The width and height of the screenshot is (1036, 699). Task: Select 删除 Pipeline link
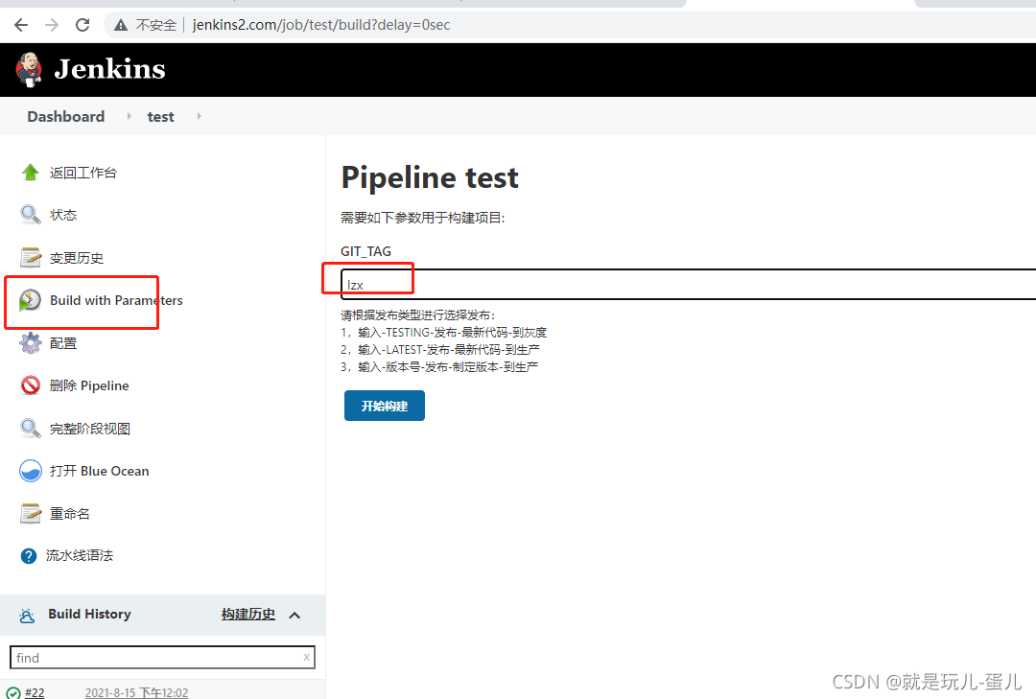(89, 385)
